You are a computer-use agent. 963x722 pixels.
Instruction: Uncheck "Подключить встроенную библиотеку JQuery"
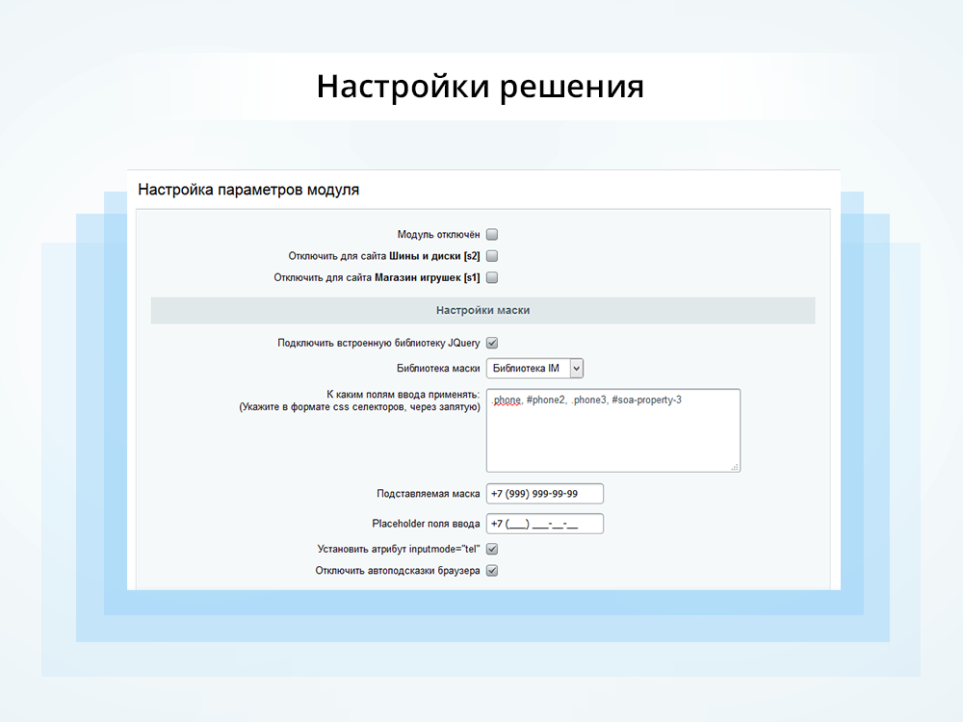(x=491, y=342)
